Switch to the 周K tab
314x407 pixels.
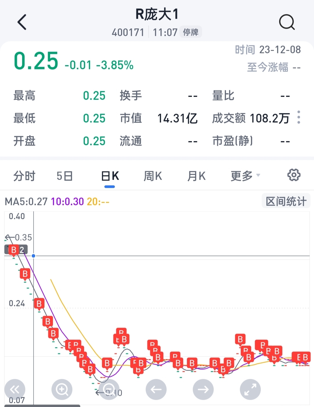click(x=153, y=176)
